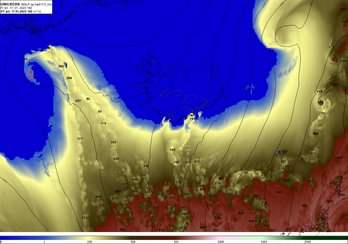Click the map value '229'
This screenshot has height=244, width=348.
(x=116, y=159)
